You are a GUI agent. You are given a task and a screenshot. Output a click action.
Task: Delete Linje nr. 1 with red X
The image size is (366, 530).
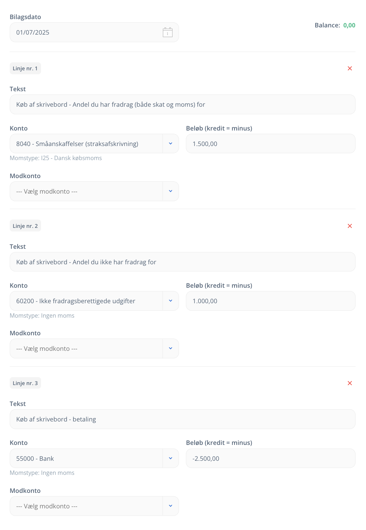click(x=349, y=69)
